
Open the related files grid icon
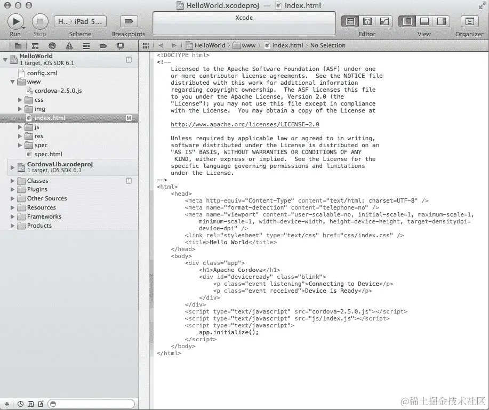146,46
